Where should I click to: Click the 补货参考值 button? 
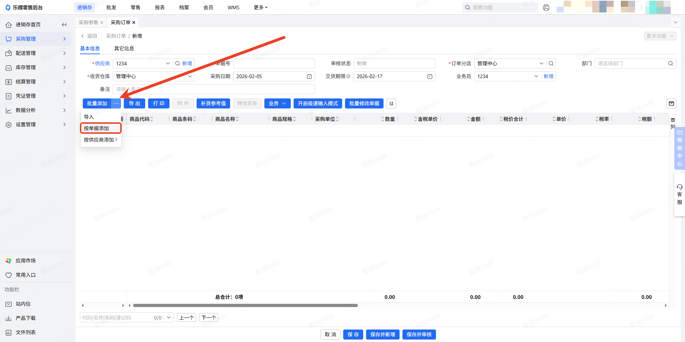point(213,103)
